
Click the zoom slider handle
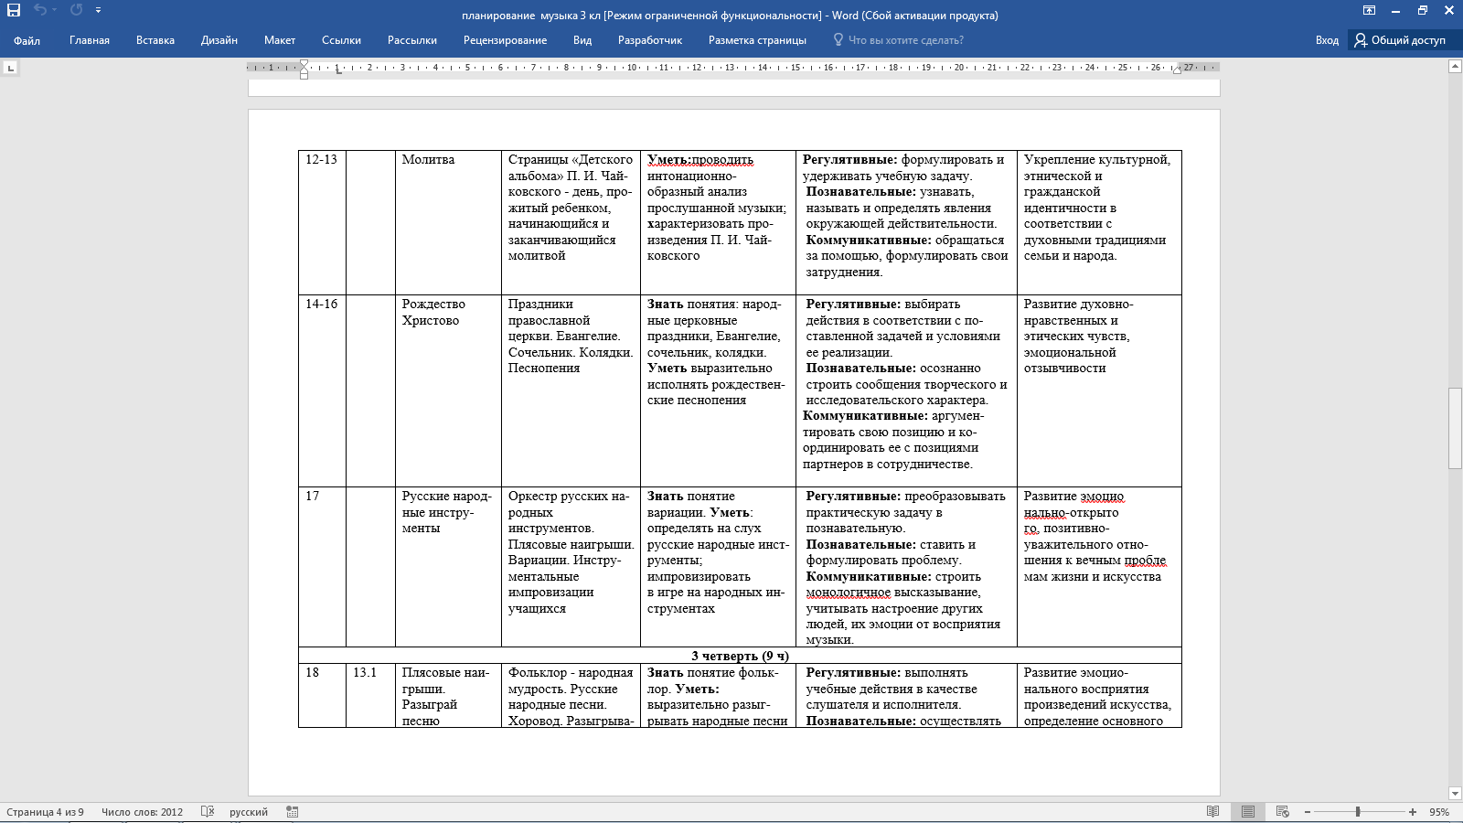click(x=1358, y=811)
